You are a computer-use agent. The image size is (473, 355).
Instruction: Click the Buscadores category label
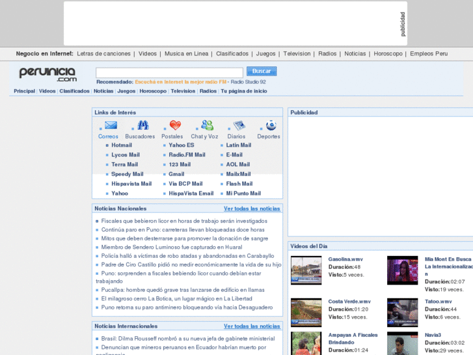point(140,137)
